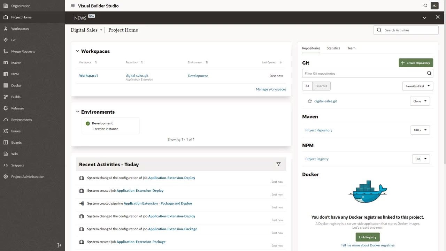The width and height of the screenshot is (446, 251).
Task: Open the Recent Activities filter
Action: 278,164
